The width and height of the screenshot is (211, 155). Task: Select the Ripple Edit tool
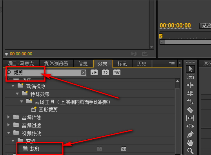point(190,85)
